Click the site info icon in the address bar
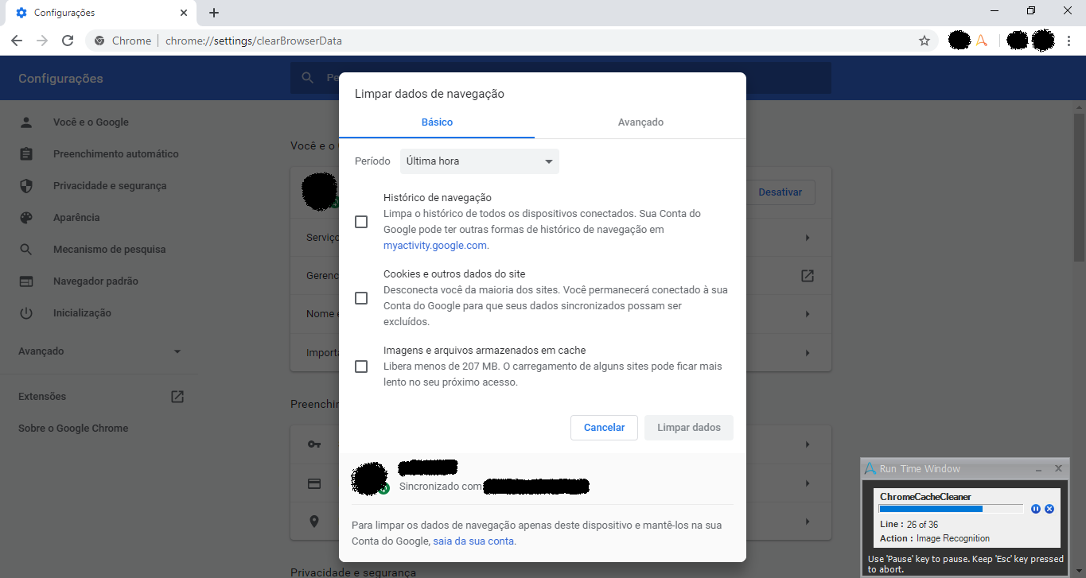1086x578 pixels. point(99,41)
